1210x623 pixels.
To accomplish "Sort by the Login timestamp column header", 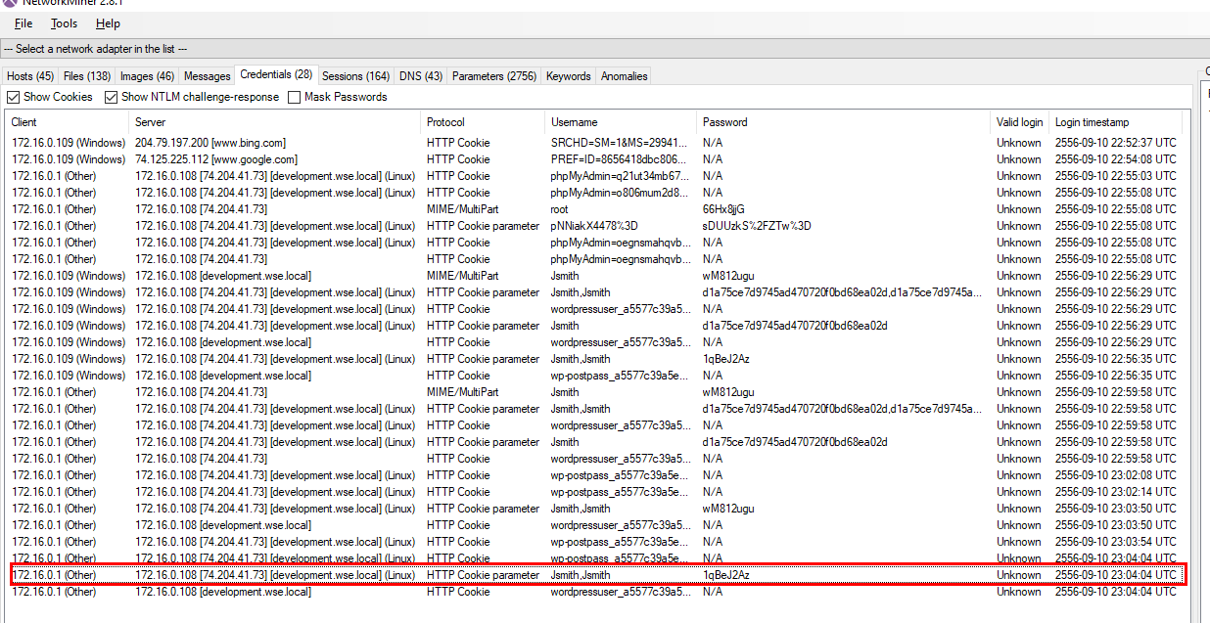I will point(1092,122).
